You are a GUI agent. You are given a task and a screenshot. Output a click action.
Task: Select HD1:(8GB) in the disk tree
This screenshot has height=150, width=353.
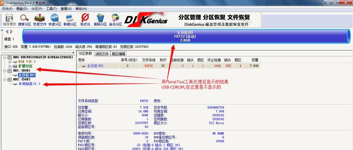pyautogui.click(x=21, y=70)
